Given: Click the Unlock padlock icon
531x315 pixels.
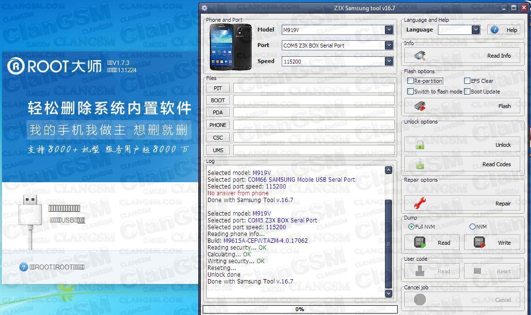Looking at the screenshot, I should [x=420, y=145].
